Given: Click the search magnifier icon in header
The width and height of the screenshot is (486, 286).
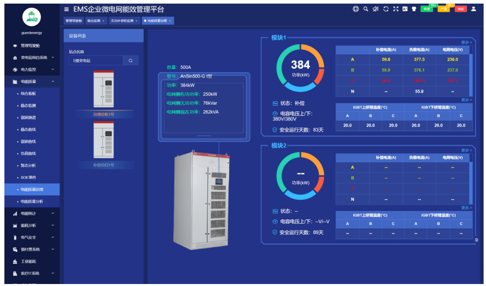Looking at the screenshot, I should 365,9.
